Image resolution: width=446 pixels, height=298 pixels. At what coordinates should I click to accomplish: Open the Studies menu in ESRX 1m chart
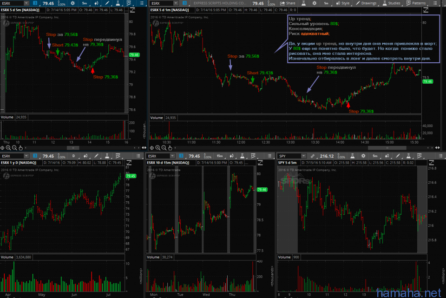pos(391,3)
